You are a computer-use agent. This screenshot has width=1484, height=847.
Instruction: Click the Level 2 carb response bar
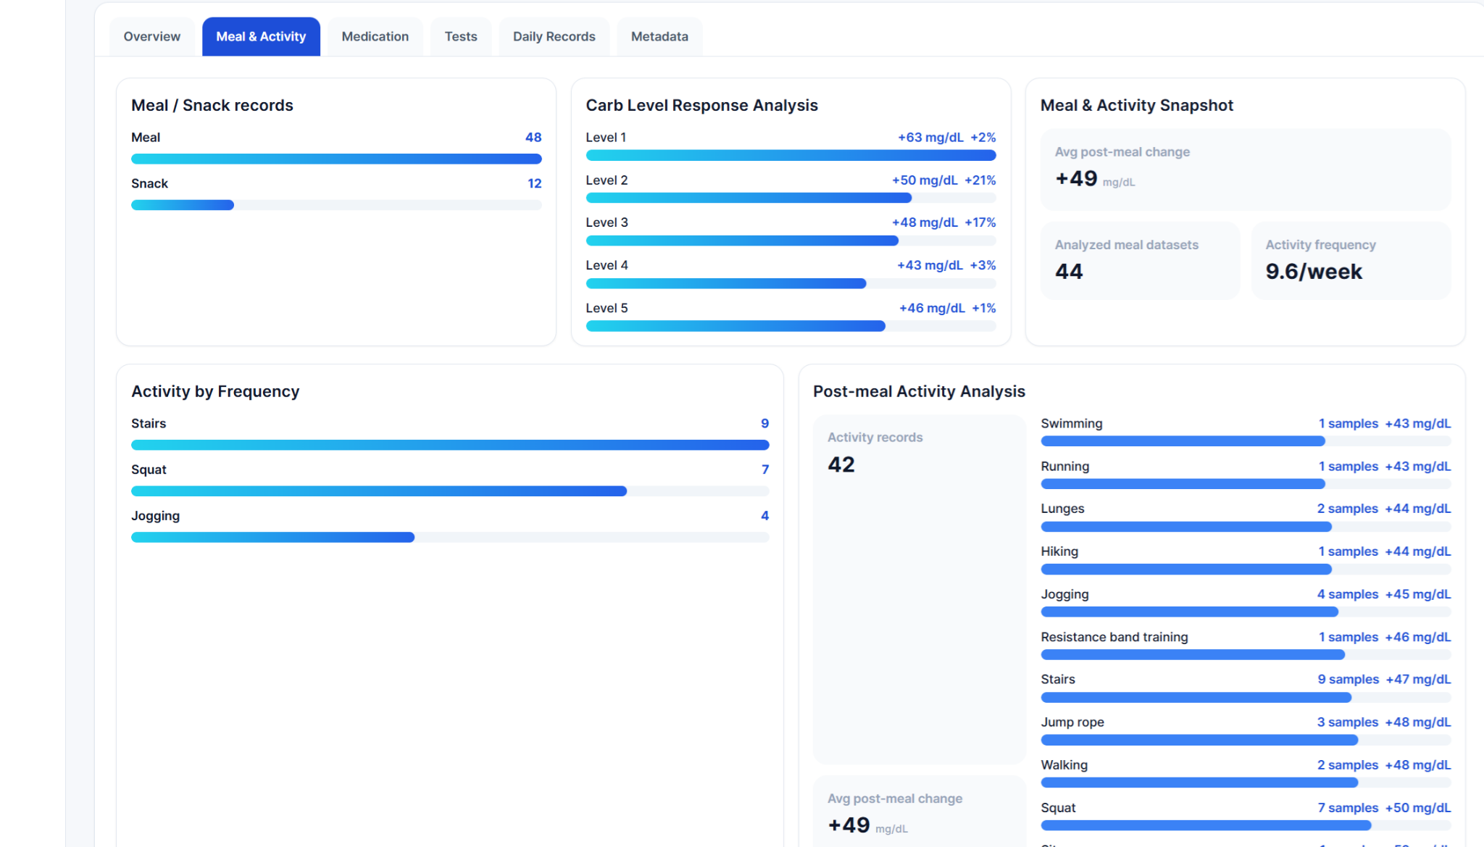tap(791, 198)
